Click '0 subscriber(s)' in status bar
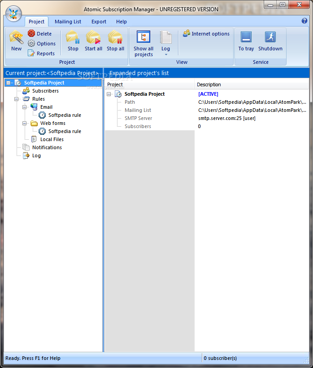 point(220,358)
